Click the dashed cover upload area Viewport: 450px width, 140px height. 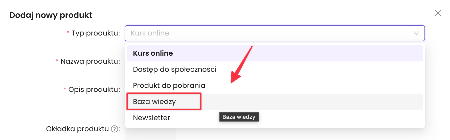(x=151, y=135)
